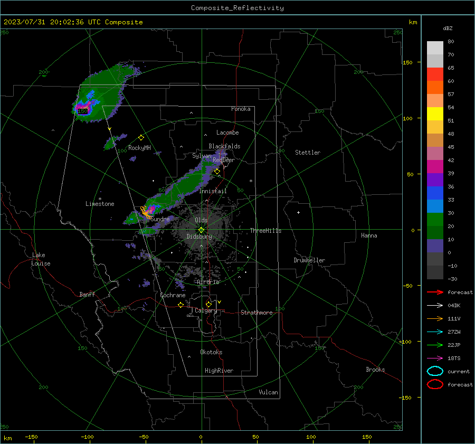Click the asterisk marker above Limestone

(100, 199)
